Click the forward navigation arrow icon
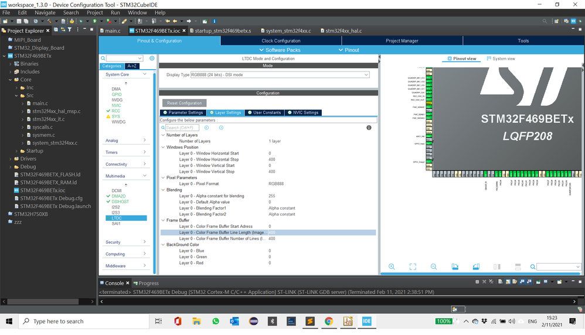This screenshot has height=335, width=585. tap(189, 21)
